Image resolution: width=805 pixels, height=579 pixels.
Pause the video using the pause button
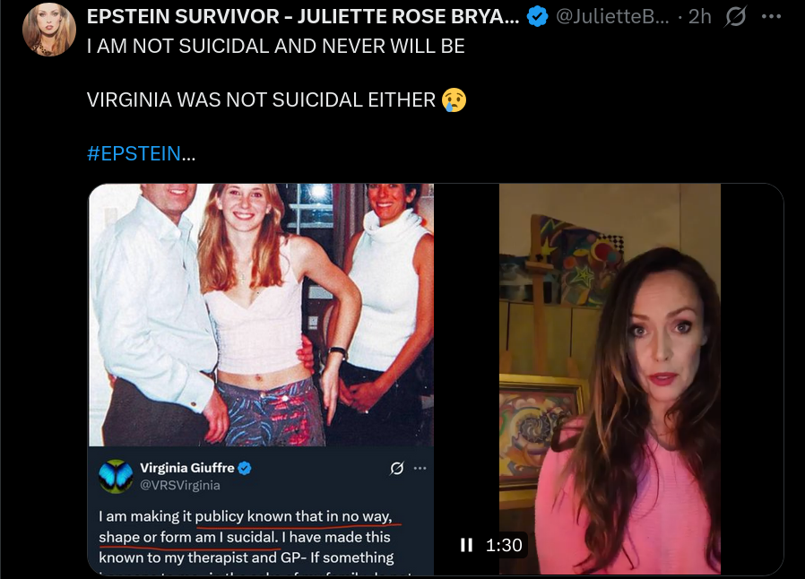466,545
